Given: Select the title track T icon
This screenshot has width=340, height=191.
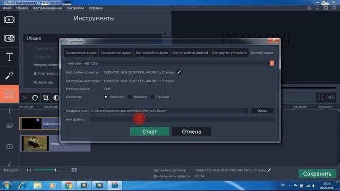Looking at the screenshot, I should point(10,112).
